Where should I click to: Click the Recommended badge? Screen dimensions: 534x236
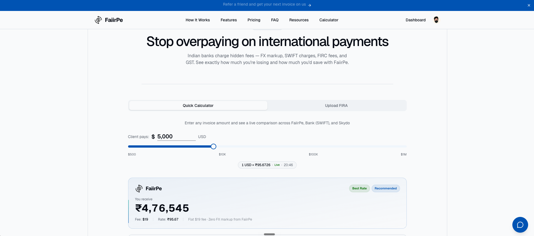pos(386,189)
